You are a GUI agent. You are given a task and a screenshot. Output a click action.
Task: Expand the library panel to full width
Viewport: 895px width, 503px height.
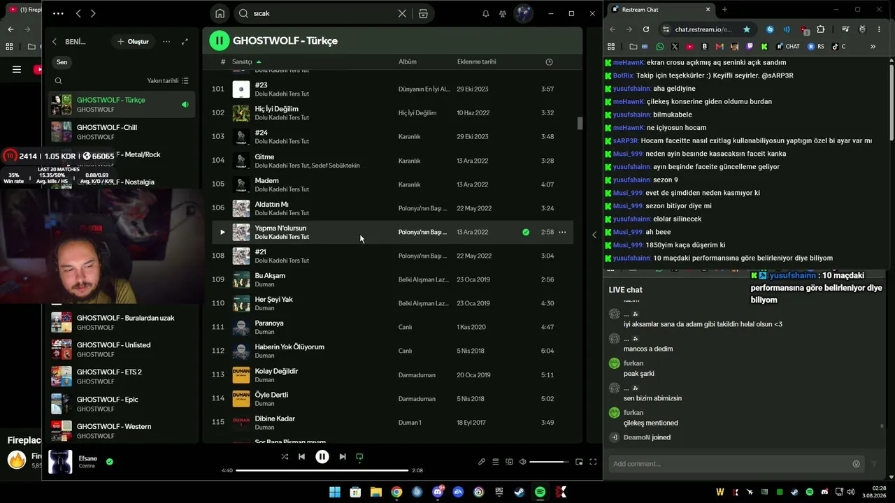tap(185, 42)
